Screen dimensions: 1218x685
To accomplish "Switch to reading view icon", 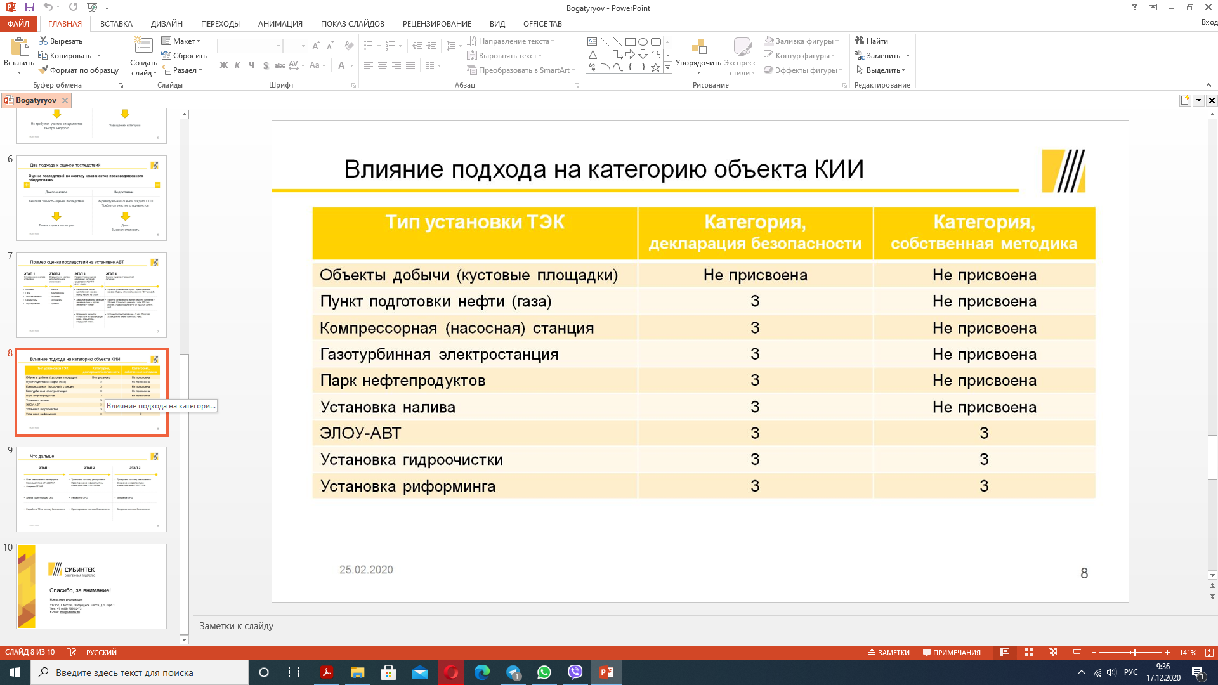I will click(1053, 652).
